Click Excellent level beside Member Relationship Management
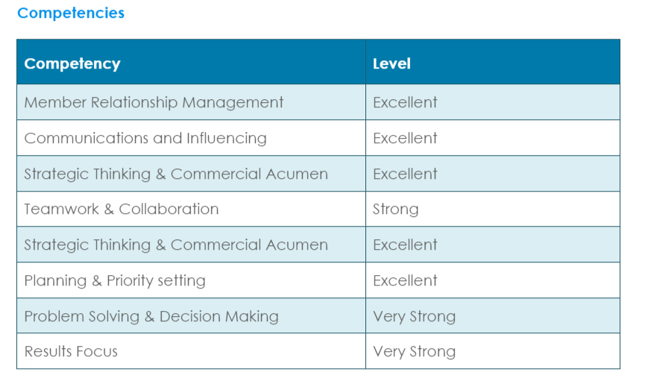648x378 pixels. 405,102
